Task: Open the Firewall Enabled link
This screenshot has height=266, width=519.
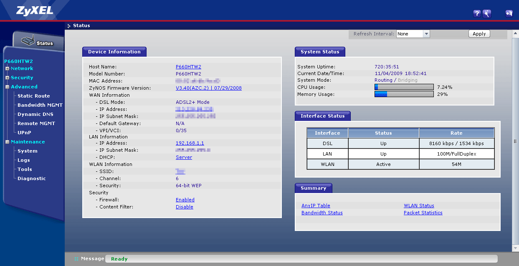Action: [x=185, y=200]
